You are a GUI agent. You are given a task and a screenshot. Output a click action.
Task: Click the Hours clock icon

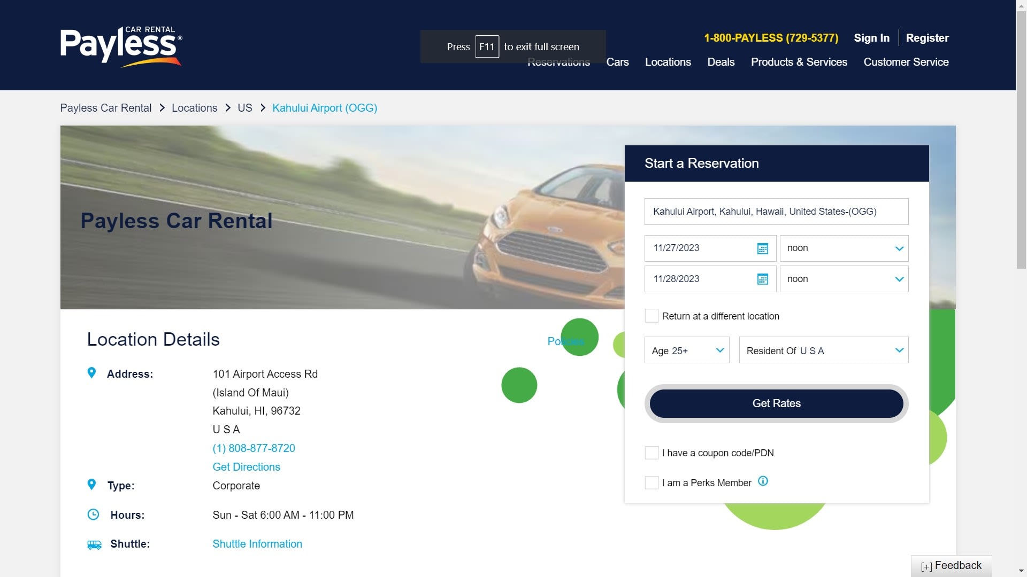(93, 514)
